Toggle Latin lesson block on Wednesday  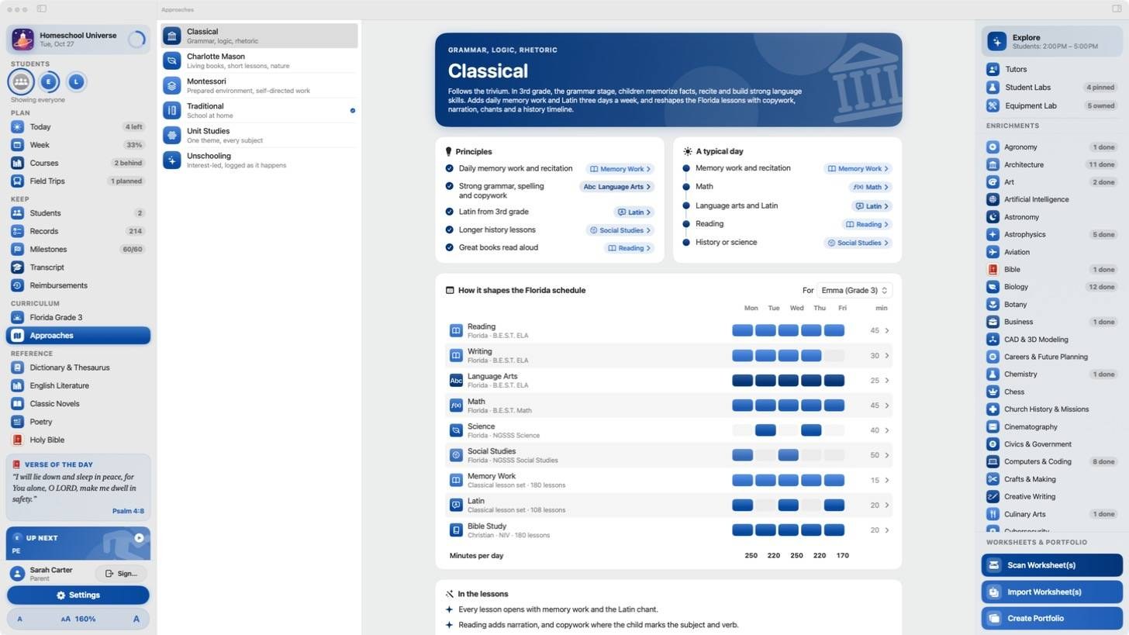[x=788, y=506]
